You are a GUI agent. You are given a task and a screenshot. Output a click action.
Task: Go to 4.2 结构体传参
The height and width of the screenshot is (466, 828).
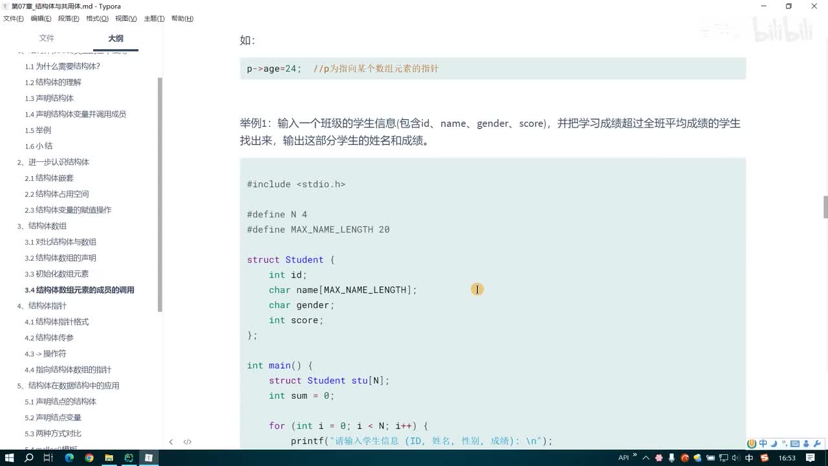pyautogui.click(x=49, y=338)
